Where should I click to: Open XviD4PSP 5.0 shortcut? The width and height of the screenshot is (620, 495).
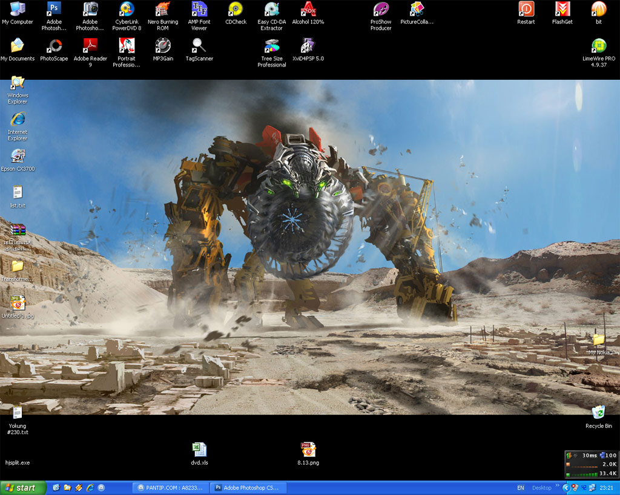pyautogui.click(x=308, y=50)
